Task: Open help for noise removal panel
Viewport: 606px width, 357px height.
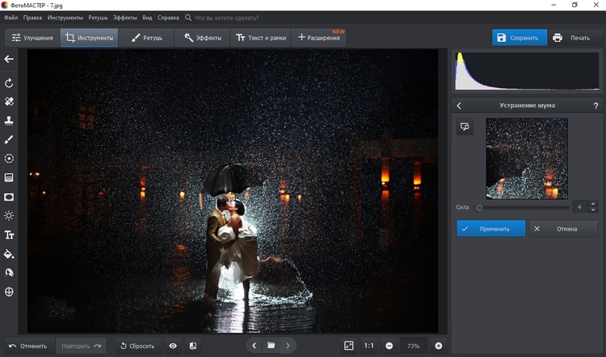Action: pyautogui.click(x=595, y=106)
